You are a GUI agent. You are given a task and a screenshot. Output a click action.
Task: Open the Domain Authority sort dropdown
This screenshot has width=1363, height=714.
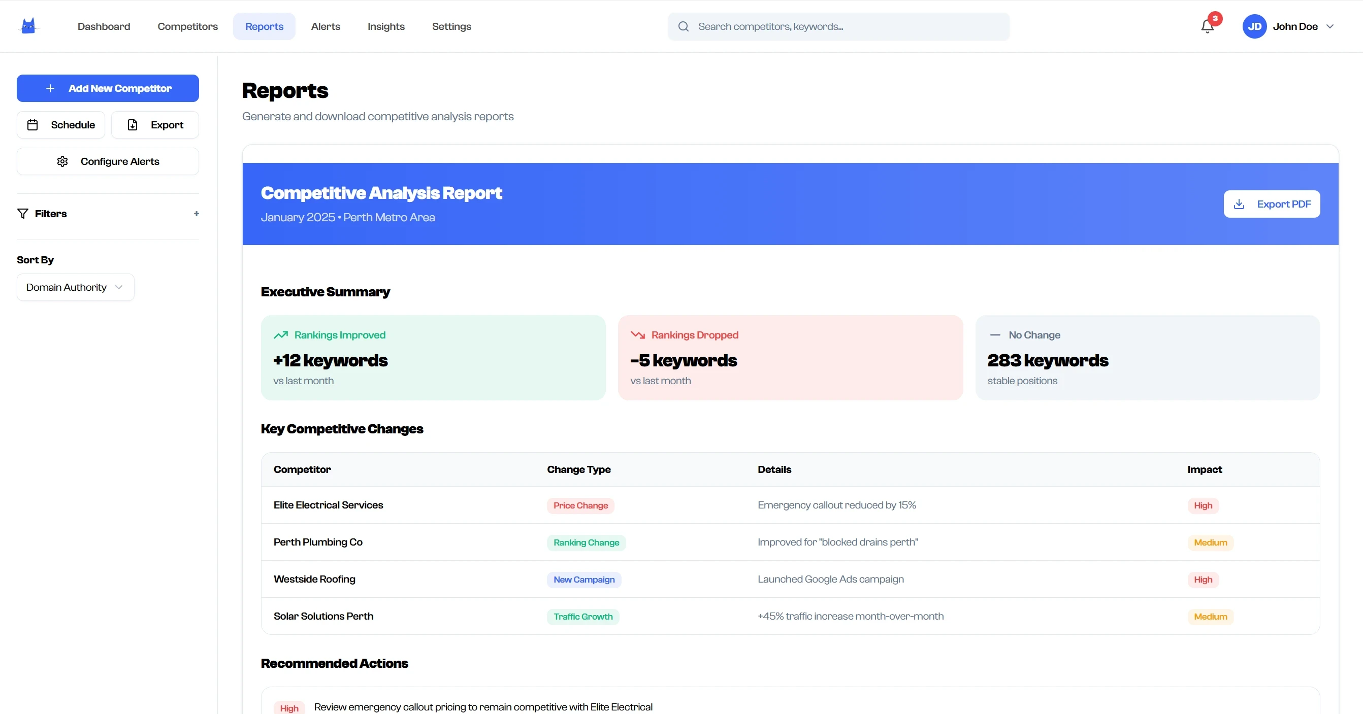[76, 287]
